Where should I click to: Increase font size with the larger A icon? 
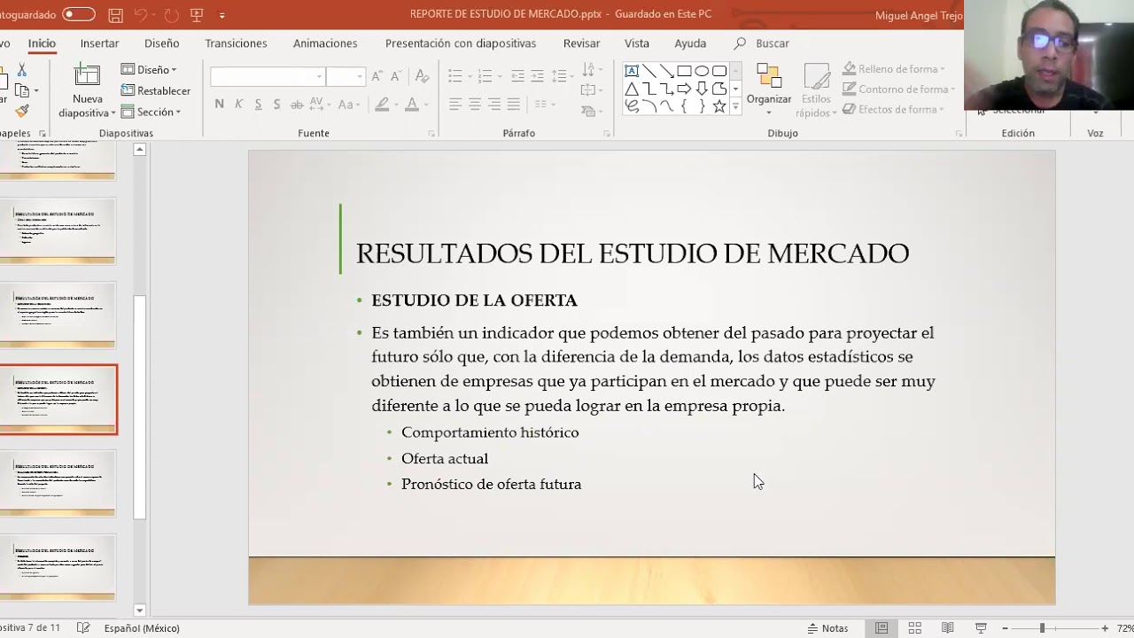click(377, 76)
